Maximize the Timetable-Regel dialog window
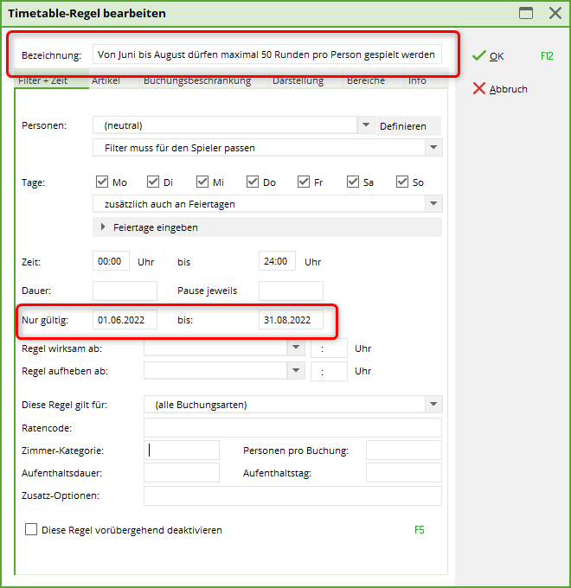 (525, 13)
